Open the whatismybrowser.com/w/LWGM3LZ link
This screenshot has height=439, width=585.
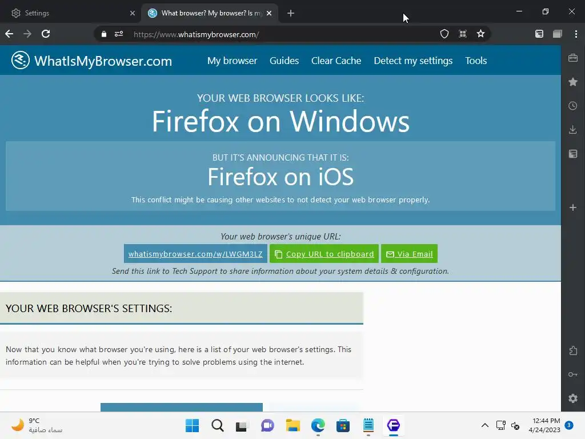[195, 254]
